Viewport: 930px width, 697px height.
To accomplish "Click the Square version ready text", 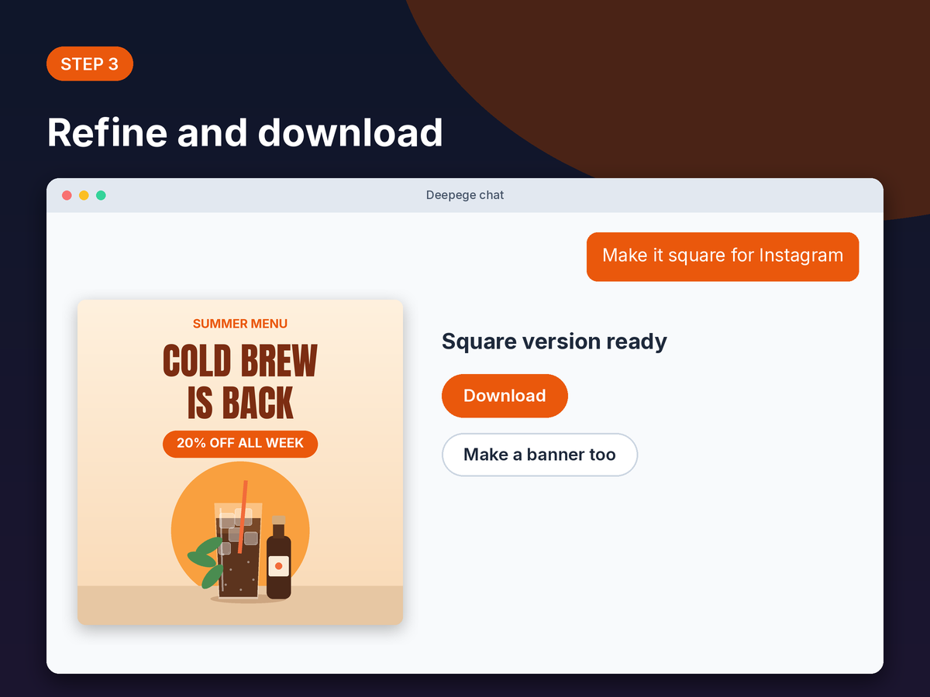I will click(x=554, y=342).
